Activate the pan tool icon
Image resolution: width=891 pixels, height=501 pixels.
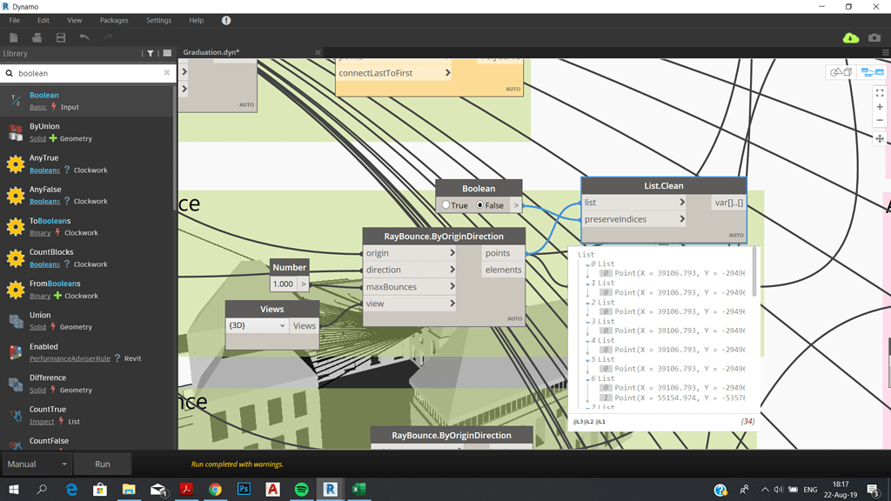(880, 139)
